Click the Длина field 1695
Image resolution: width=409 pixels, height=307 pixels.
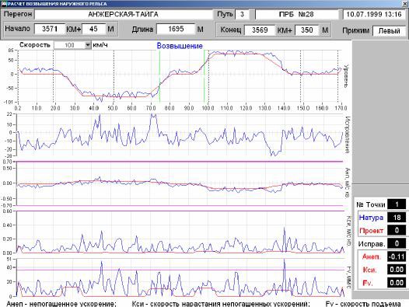click(x=176, y=29)
